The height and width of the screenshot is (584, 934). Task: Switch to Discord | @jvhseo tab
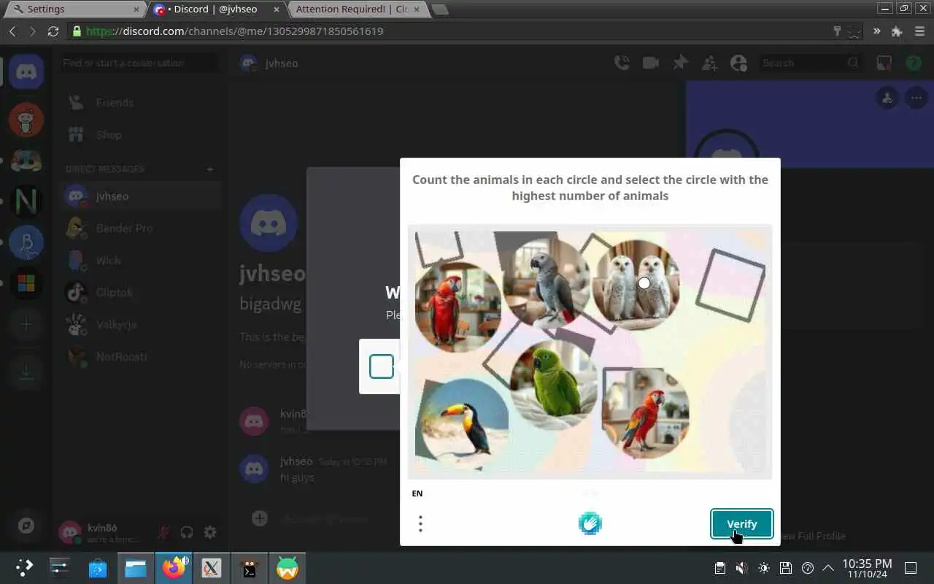point(217,9)
